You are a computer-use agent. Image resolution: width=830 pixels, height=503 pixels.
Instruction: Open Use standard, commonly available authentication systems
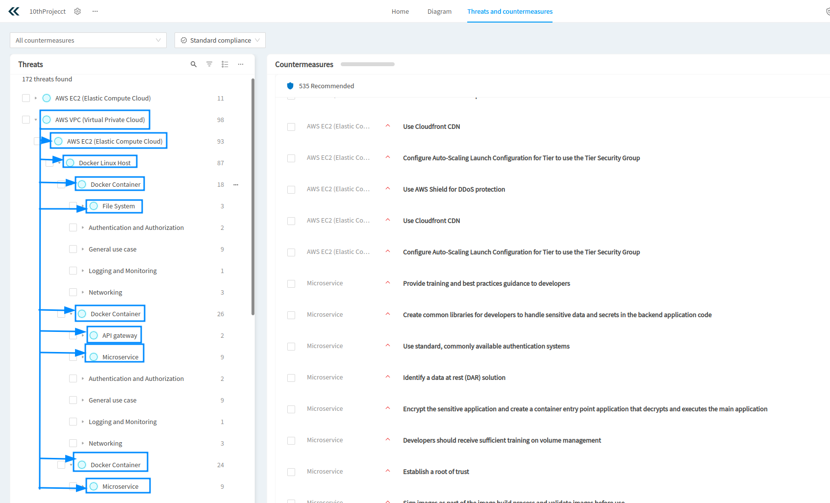(486, 346)
